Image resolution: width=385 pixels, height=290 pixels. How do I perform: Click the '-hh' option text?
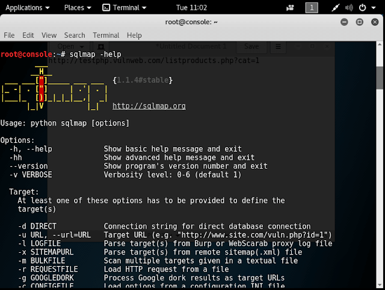pyautogui.click(x=16, y=157)
